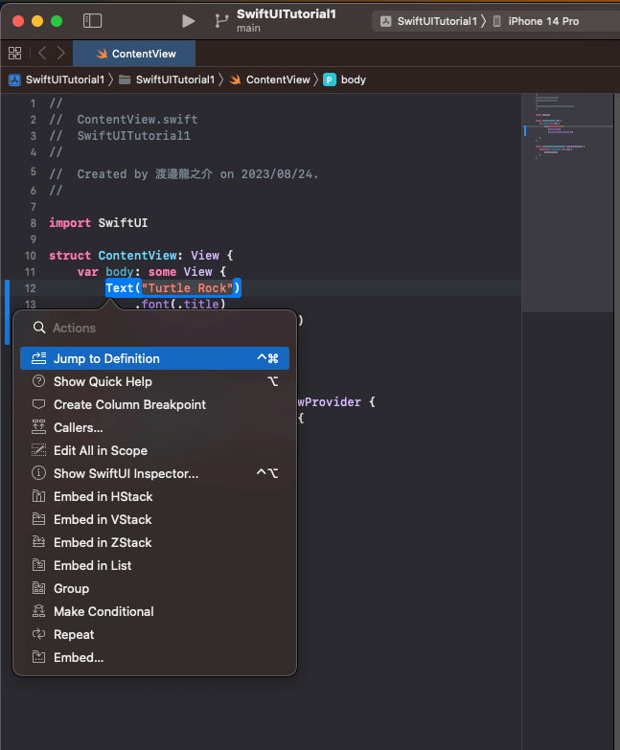
Task: Click the "Created by" comment line
Action: pos(184,174)
